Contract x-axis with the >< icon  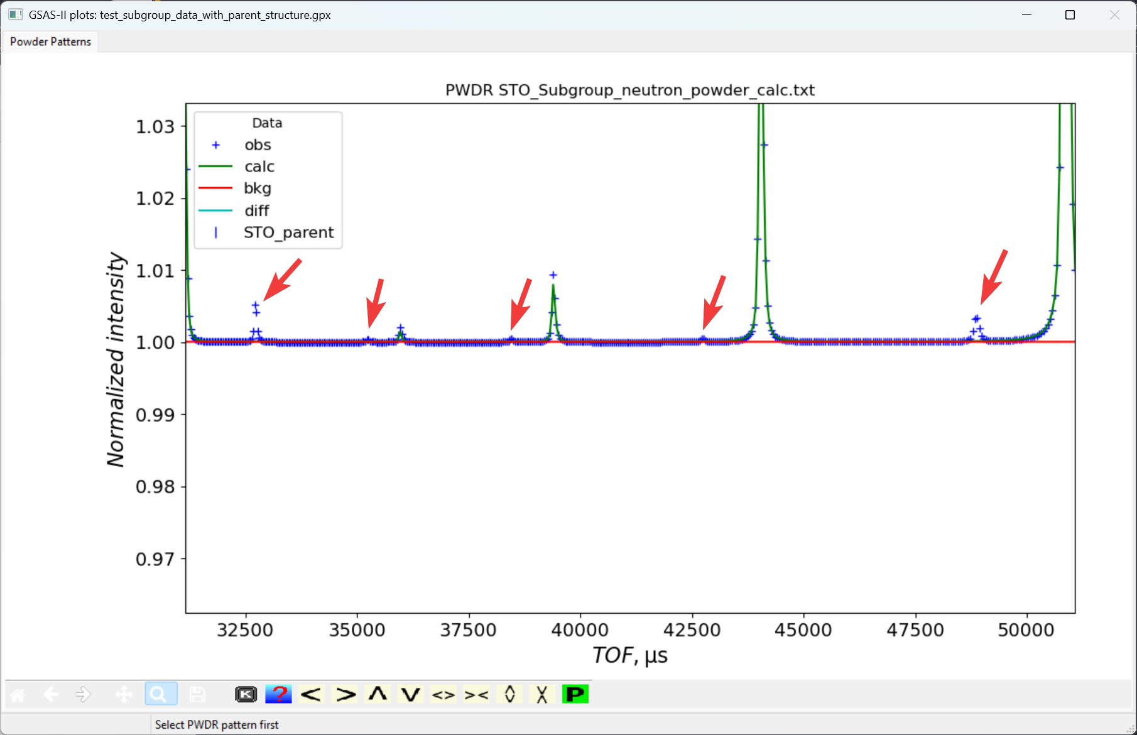click(x=477, y=694)
